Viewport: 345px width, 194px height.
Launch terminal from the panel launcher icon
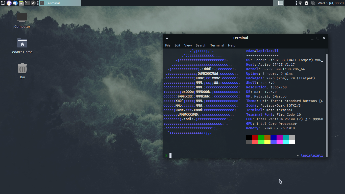click(x=27, y=3)
